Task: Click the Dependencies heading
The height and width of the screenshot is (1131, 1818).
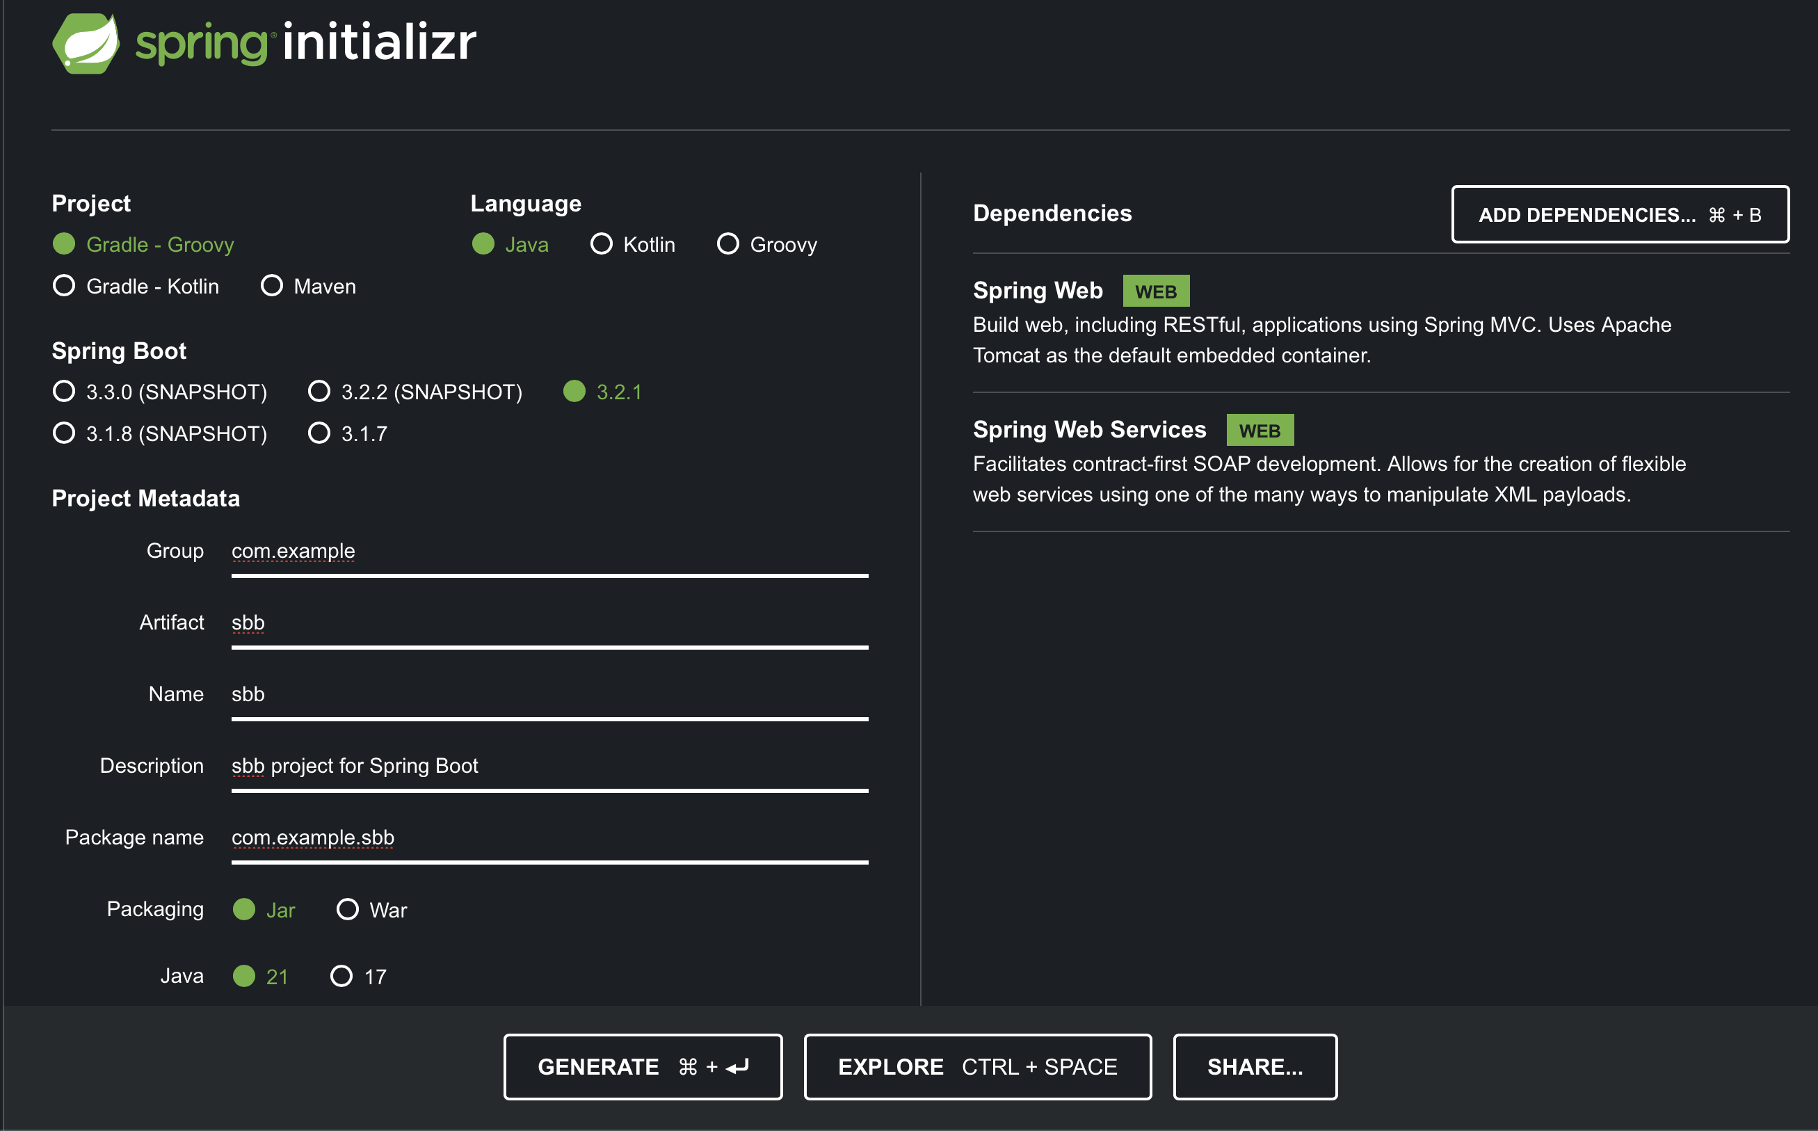Action: [1052, 213]
